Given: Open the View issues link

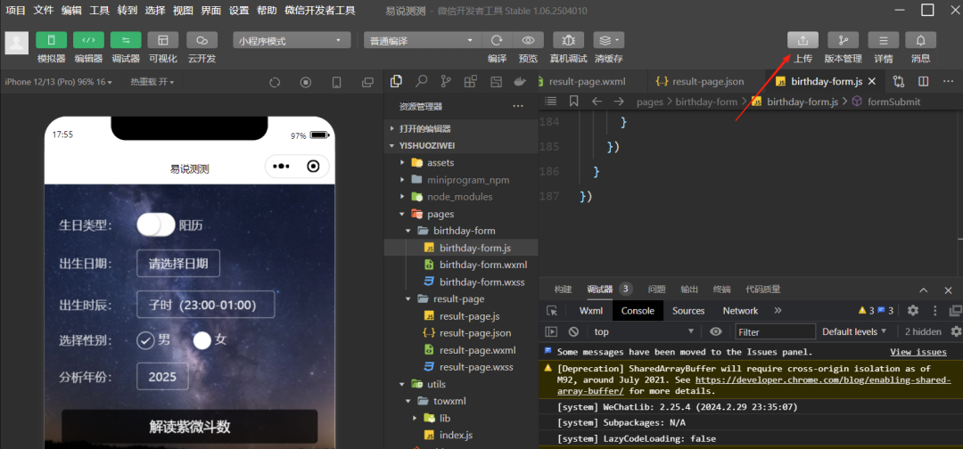Looking at the screenshot, I should 918,352.
